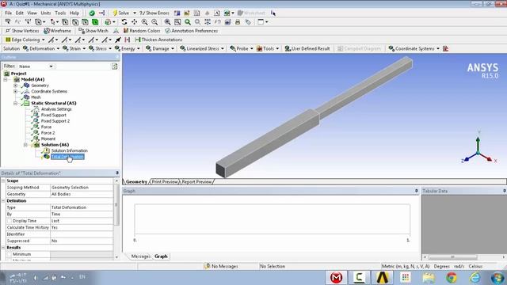Select Fixed Support 2 in outline

55,121
